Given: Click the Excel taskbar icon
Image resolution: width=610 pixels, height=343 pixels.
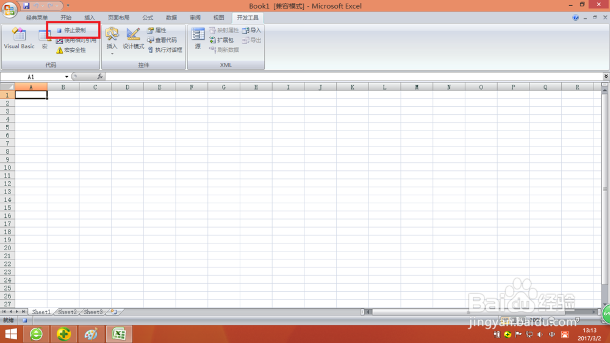Looking at the screenshot, I should point(119,334).
